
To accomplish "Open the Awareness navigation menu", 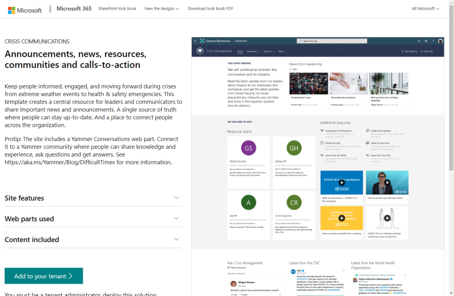I will (x=253, y=51).
